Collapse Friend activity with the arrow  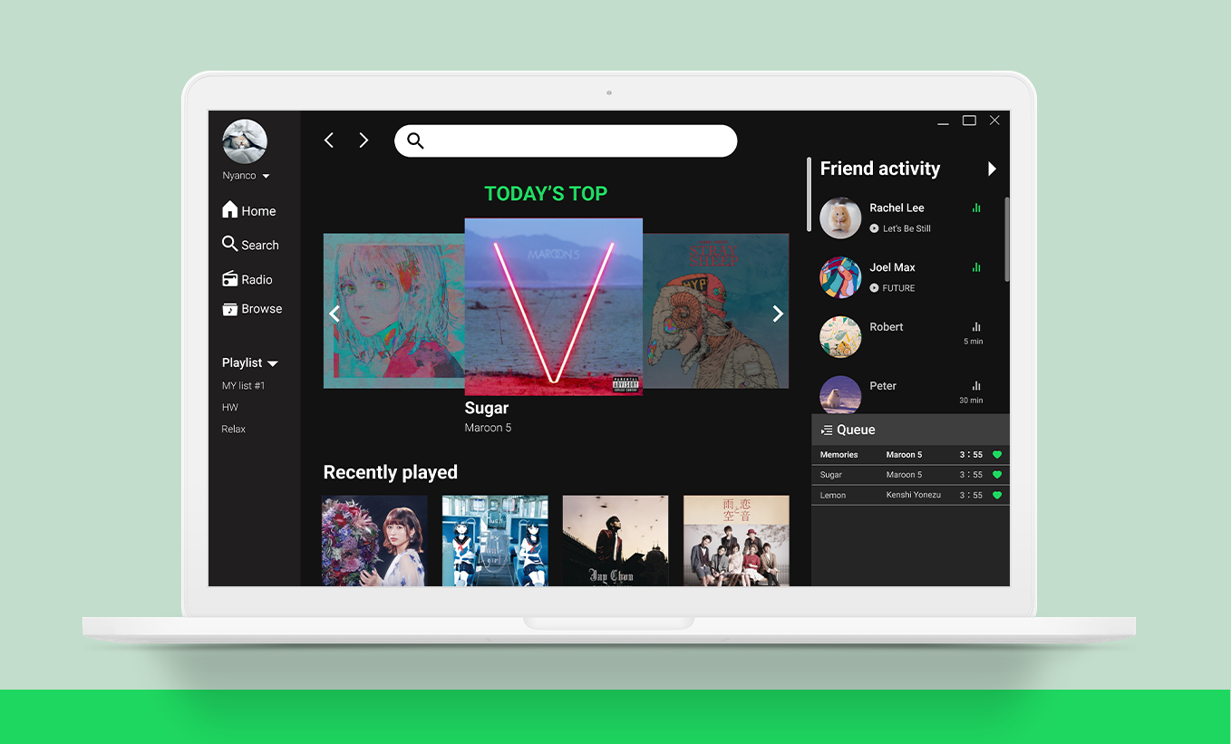coord(992,169)
